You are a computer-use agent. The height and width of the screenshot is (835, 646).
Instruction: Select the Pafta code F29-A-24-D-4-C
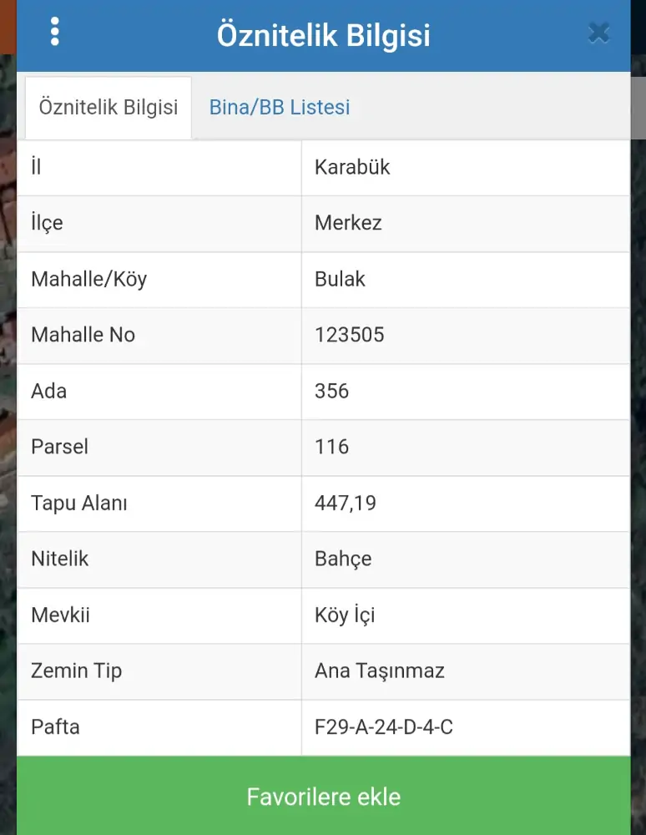(383, 726)
